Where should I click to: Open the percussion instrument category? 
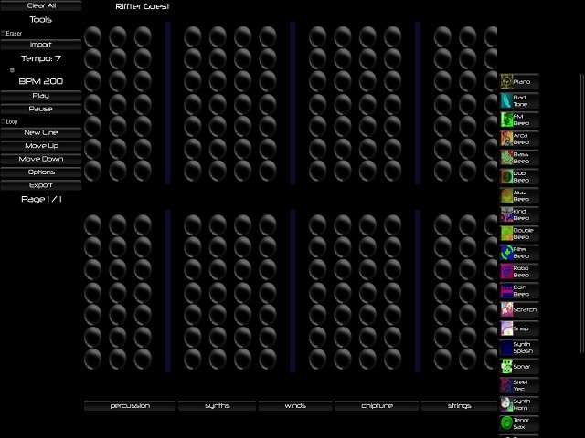(130, 405)
